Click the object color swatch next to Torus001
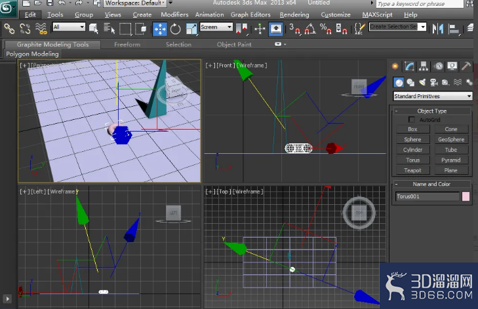The image size is (478, 309). click(x=466, y=196)
